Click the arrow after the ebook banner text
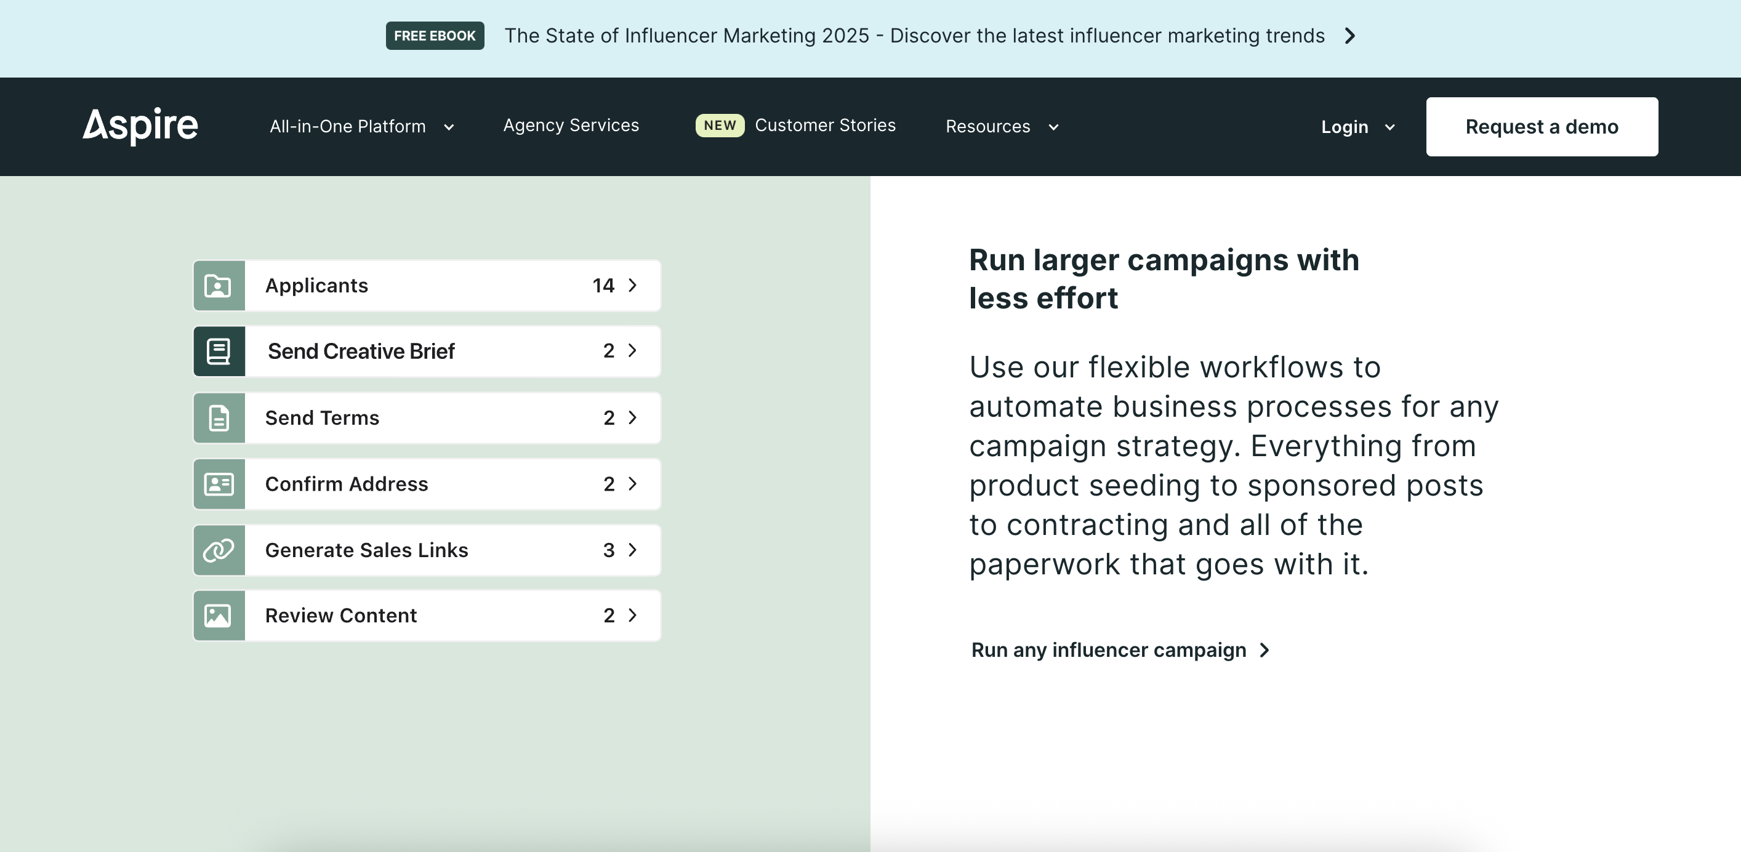This screenshot has width=1741, height=852. (x=1349, y=36)
